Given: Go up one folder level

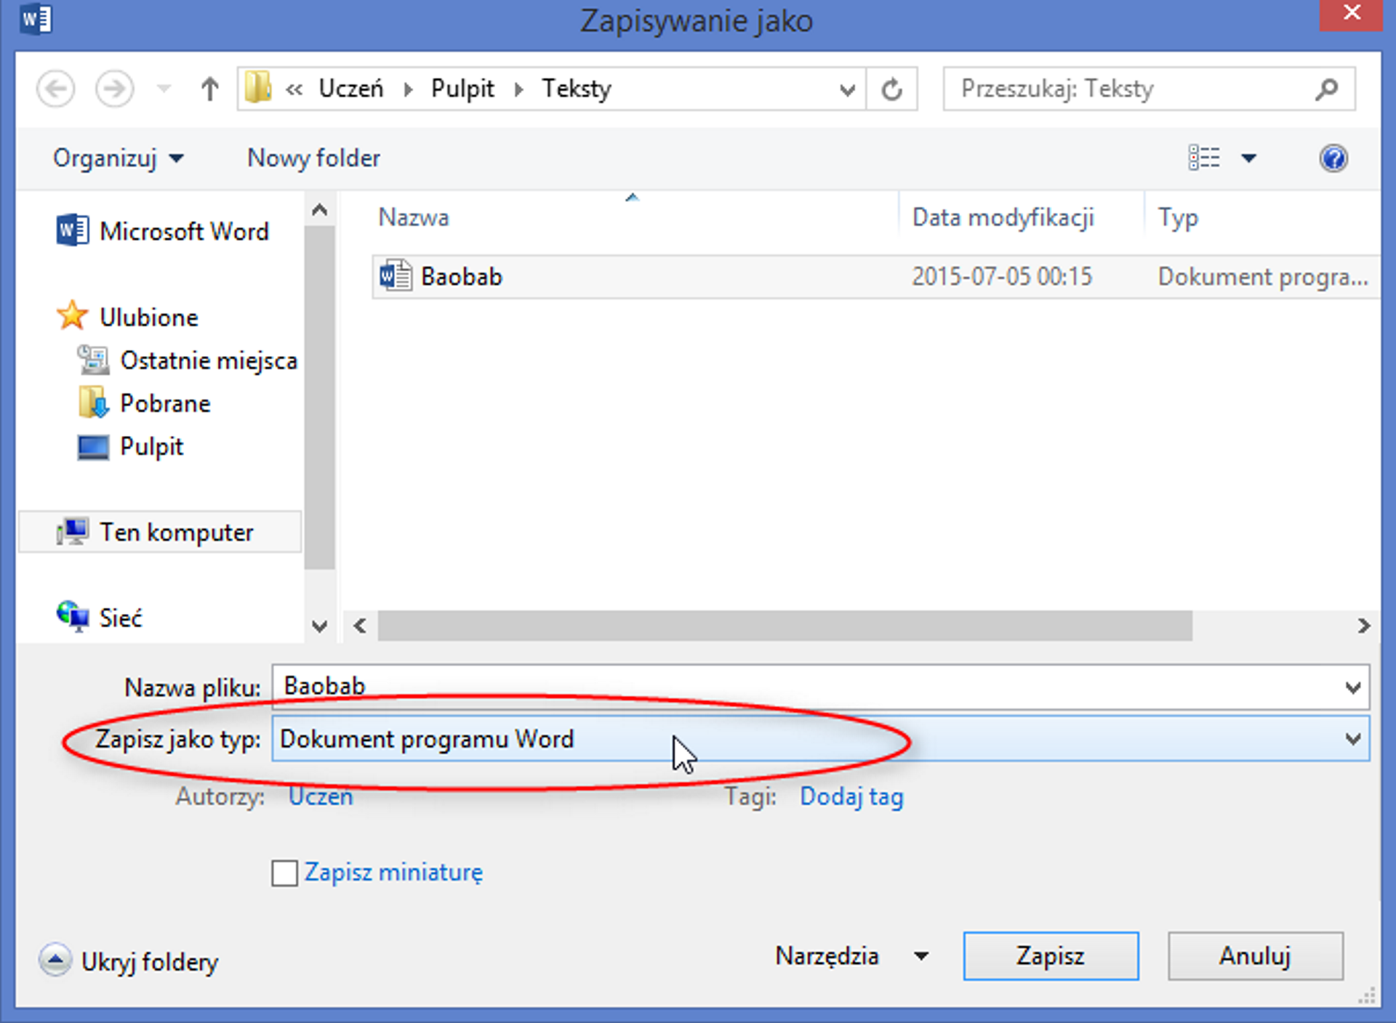Looking at the screenshot, I should (x=209, y=89).
